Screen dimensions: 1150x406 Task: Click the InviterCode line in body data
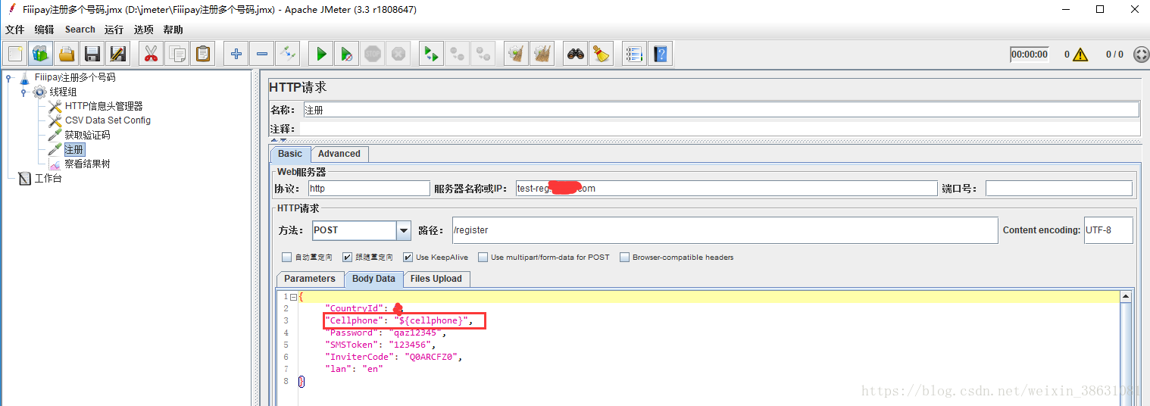(393, 357)
